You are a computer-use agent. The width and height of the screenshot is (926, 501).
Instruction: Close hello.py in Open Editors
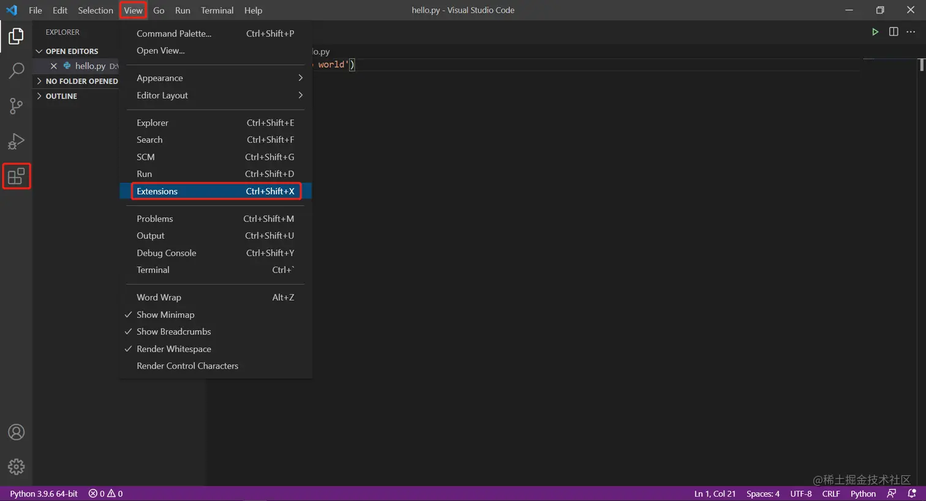pyautogui.click(x=53, y=66)
